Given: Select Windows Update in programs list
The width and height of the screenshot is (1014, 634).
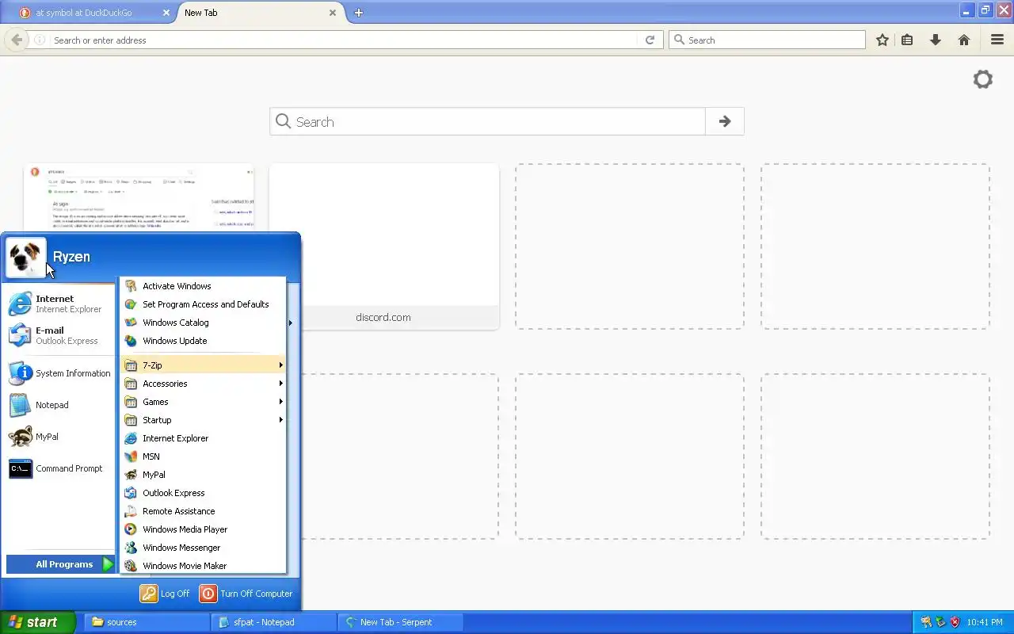Looking at the screenshot, I should pyautogui.click(x=203, y=341).
